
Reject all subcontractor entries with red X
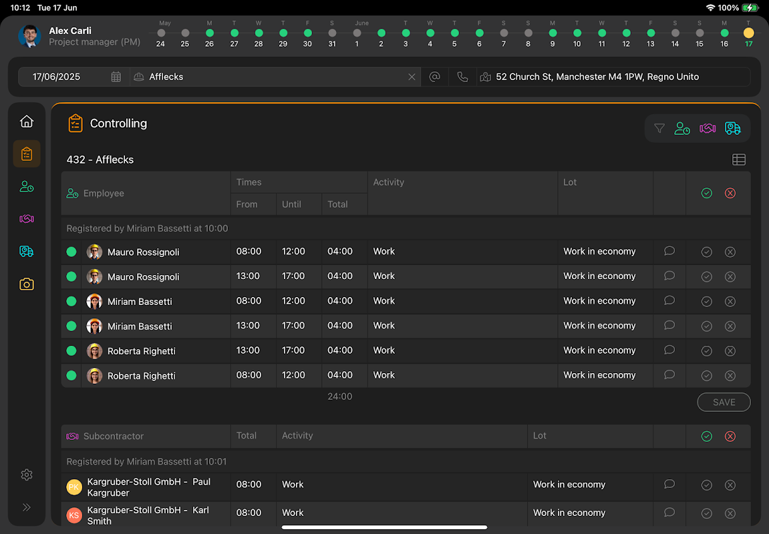[x=730, y=436]
